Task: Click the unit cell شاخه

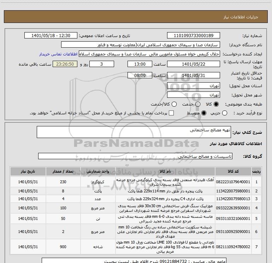Action: point(98,247)
